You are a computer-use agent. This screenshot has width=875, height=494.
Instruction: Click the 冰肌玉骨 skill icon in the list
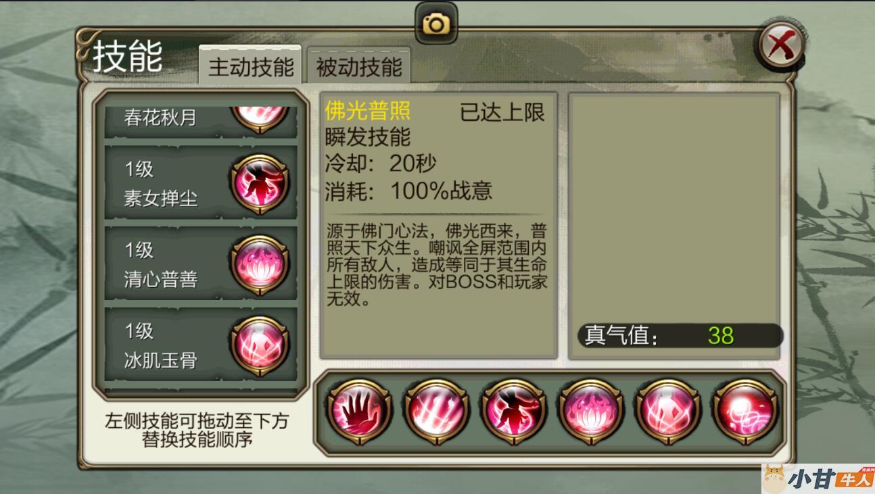coord(260,346)
